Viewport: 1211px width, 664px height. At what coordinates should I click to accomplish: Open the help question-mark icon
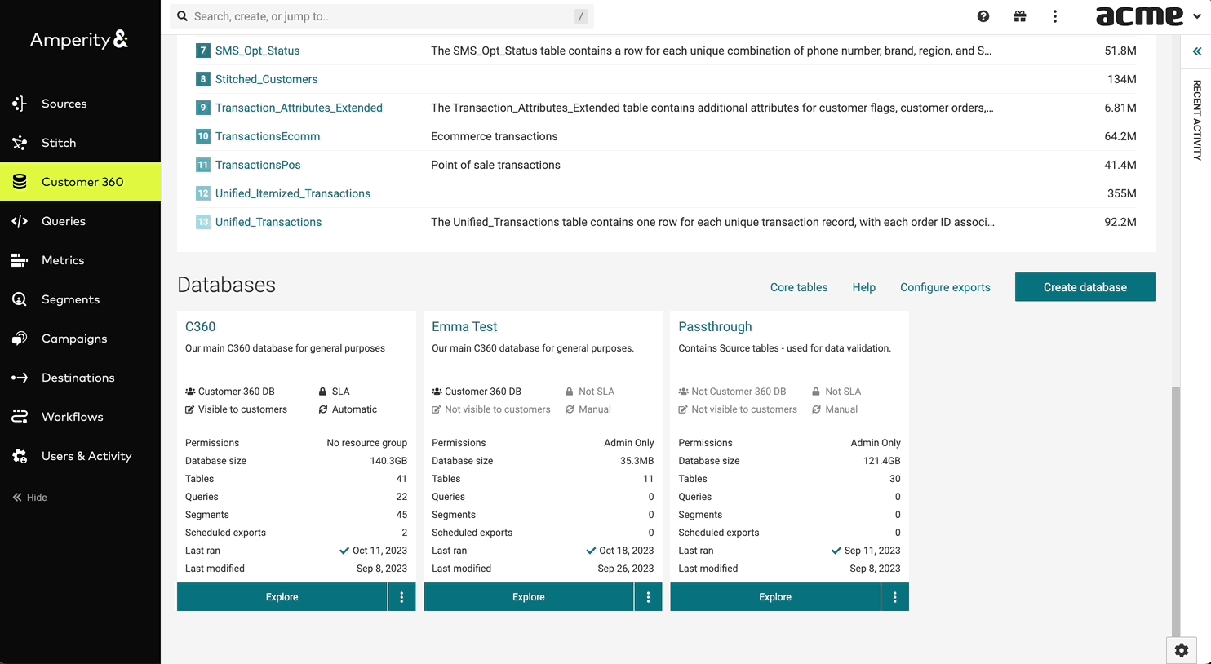[x=983, y=15]
